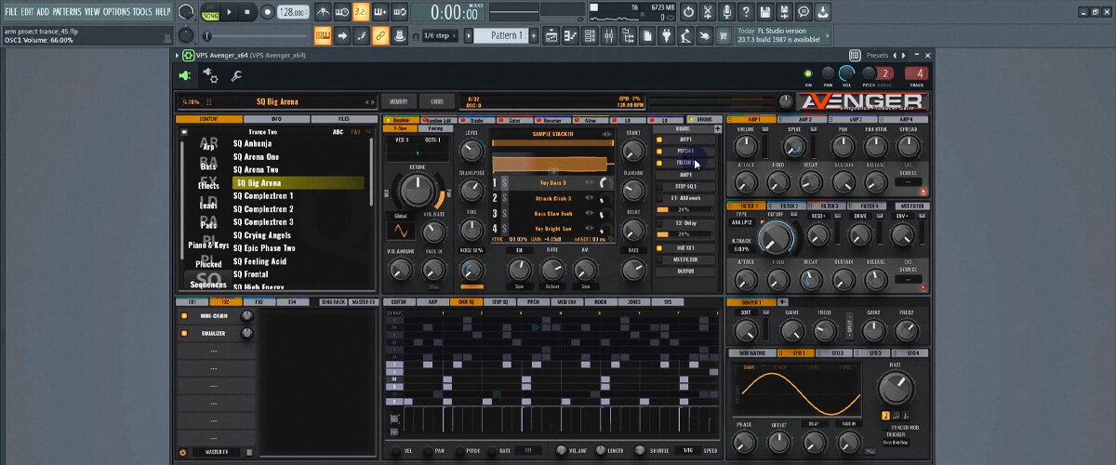Toggle MASTER FX power icon
The image size is (1116, 465).
click(183, 452)
